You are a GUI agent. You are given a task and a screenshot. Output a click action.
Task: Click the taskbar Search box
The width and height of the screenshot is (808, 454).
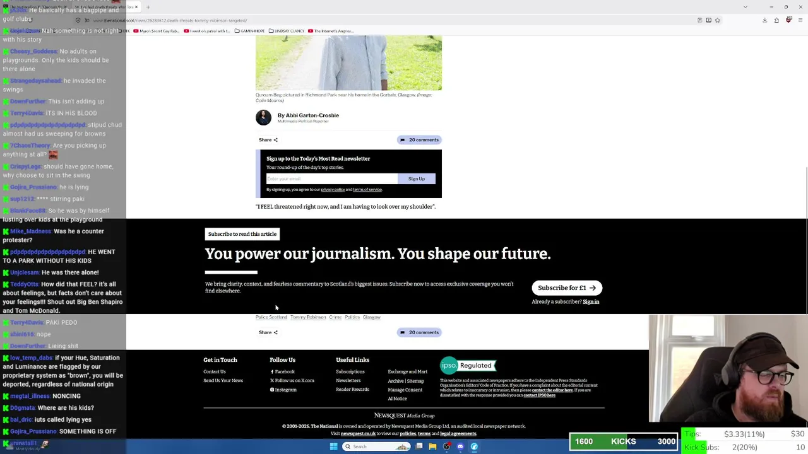[x=376, y=446]
